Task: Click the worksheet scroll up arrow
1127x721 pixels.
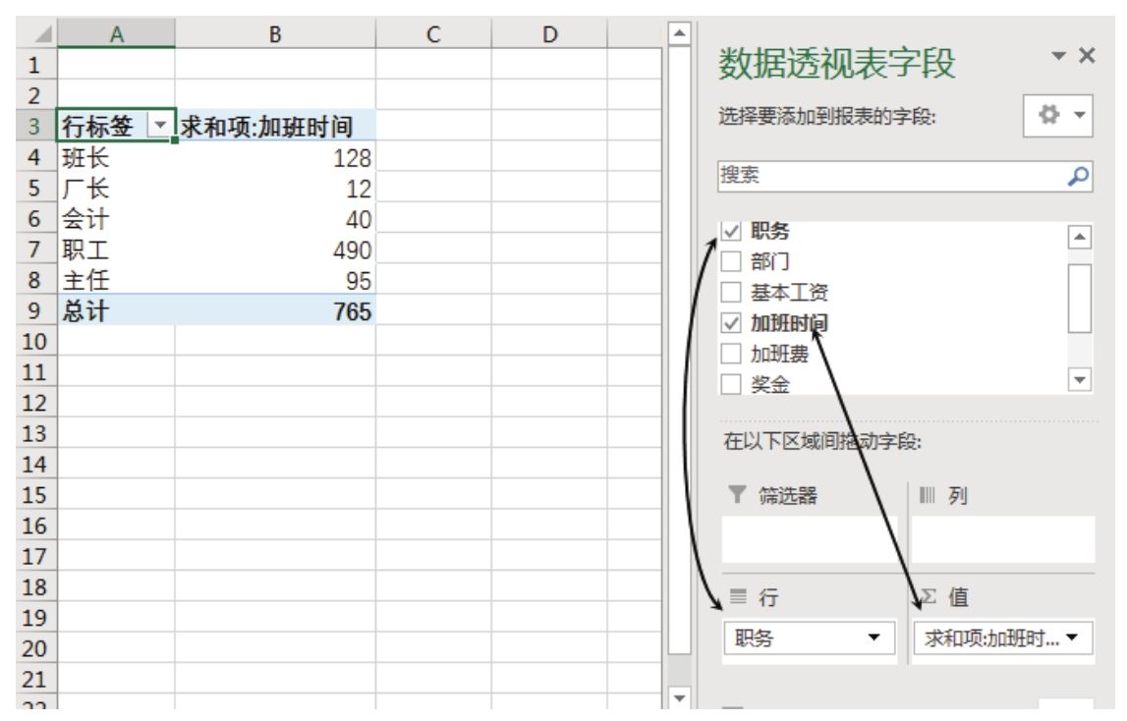Action: 677,34
